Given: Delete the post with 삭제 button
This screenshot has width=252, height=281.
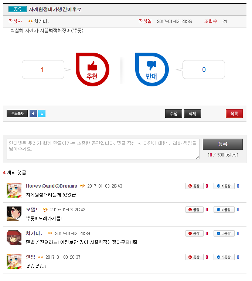Looking at the screenshot, I should click(193, 113).
